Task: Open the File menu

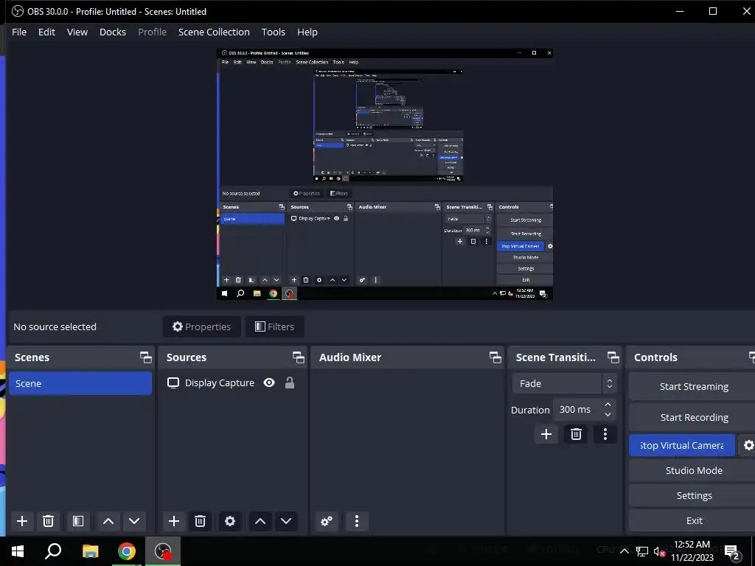Action: pos(19,32)
